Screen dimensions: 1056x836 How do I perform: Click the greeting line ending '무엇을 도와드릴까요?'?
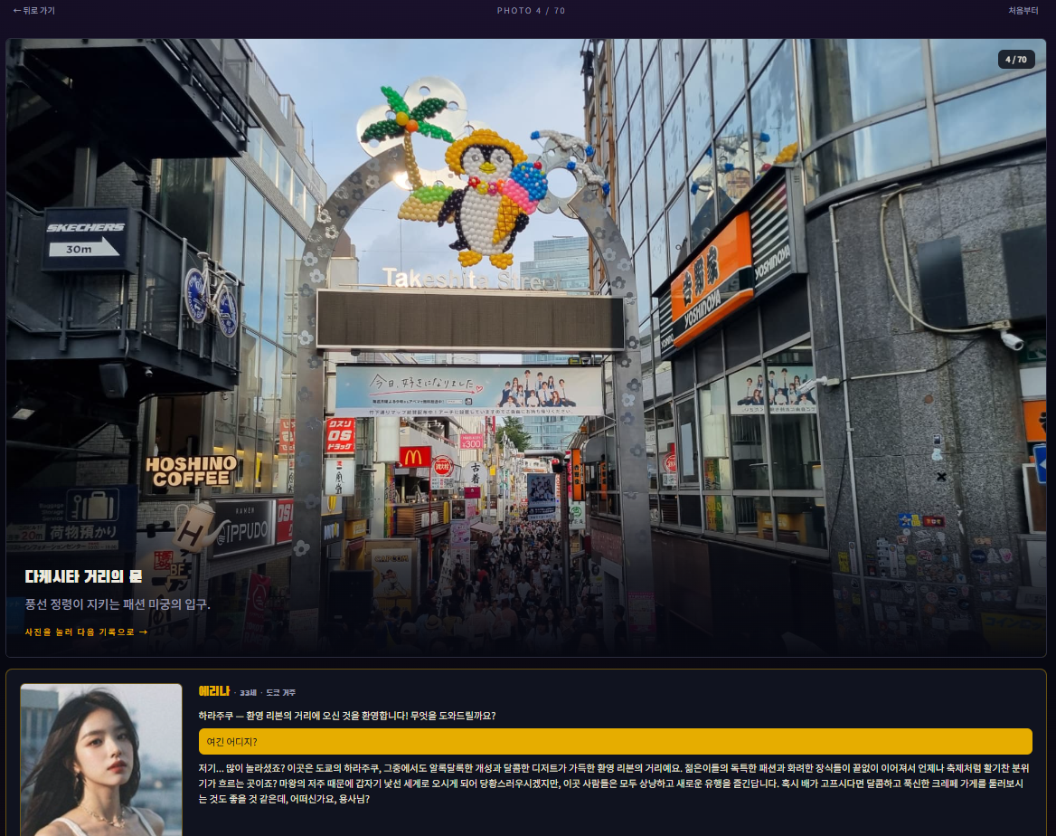[x=347, y=716]
